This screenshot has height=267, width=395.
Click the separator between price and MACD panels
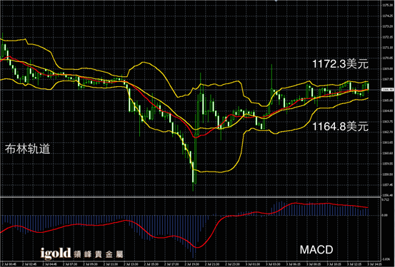190,197
